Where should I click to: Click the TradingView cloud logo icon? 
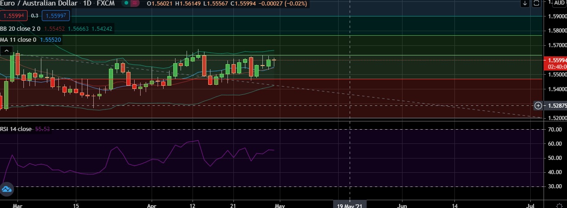[6, 189]
